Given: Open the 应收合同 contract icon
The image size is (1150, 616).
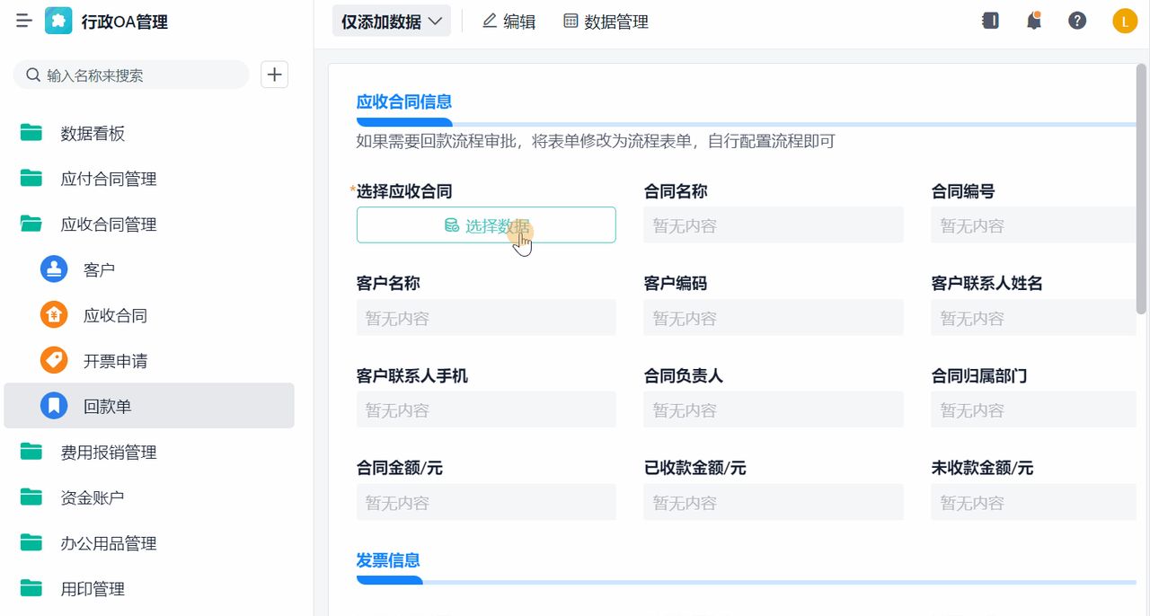Looking at the screenshot, I should pyautogui.click(x=53, y=314).
